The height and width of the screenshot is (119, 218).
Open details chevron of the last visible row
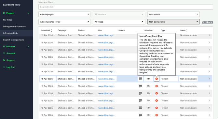point(209,115)
